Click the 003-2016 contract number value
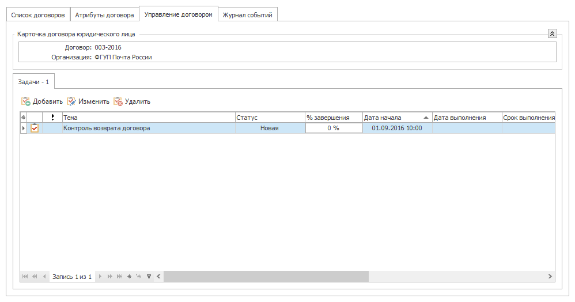This screenshot has width=575, height=302. click(108, 47)
